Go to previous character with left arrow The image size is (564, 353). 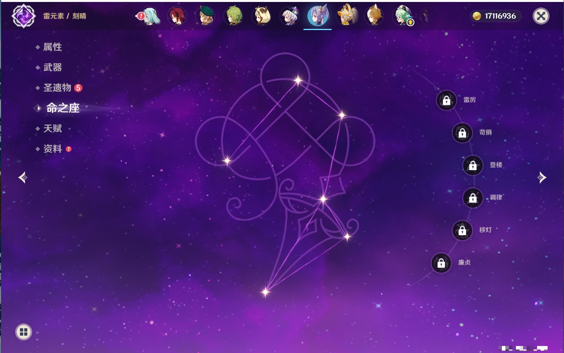(23, 177)
